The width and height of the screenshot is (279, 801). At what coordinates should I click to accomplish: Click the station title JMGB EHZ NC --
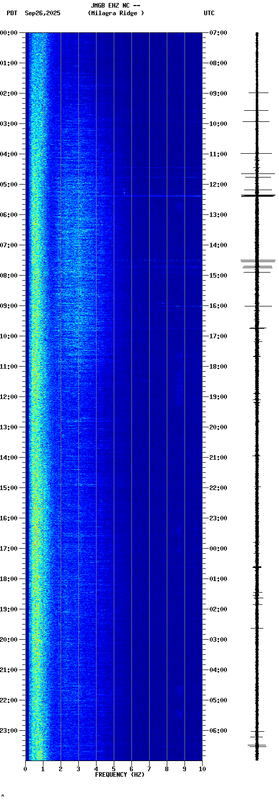(115, 6)
